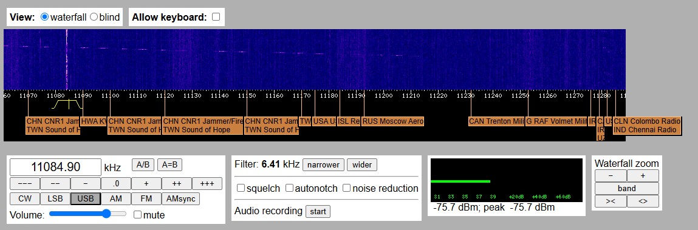Click the frequency input field showing 11084.90

[x=56, y=167]
